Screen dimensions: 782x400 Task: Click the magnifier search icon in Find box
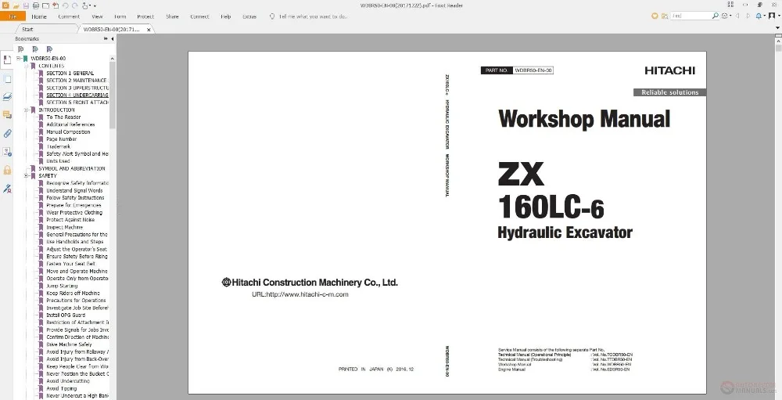(714, 16)
